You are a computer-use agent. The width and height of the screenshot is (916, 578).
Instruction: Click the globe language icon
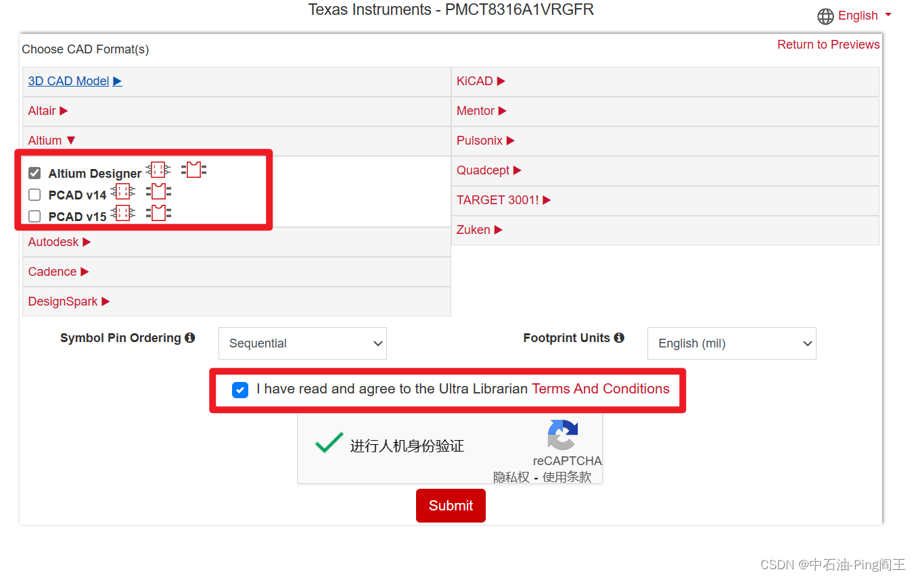pos(825,16)
